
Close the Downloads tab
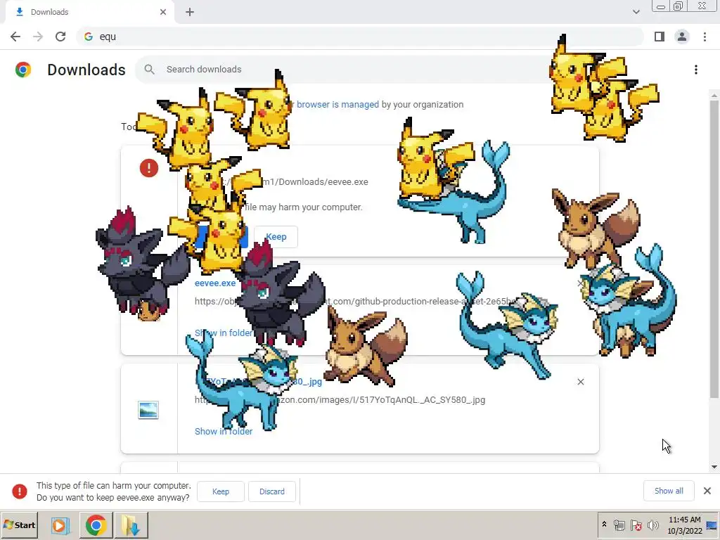coord(163,12)
